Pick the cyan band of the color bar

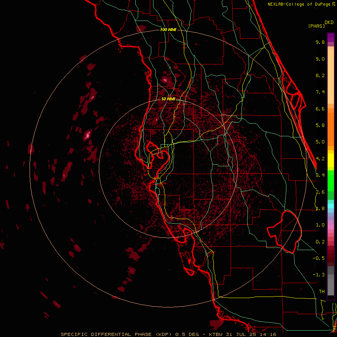tap(331, 206)
